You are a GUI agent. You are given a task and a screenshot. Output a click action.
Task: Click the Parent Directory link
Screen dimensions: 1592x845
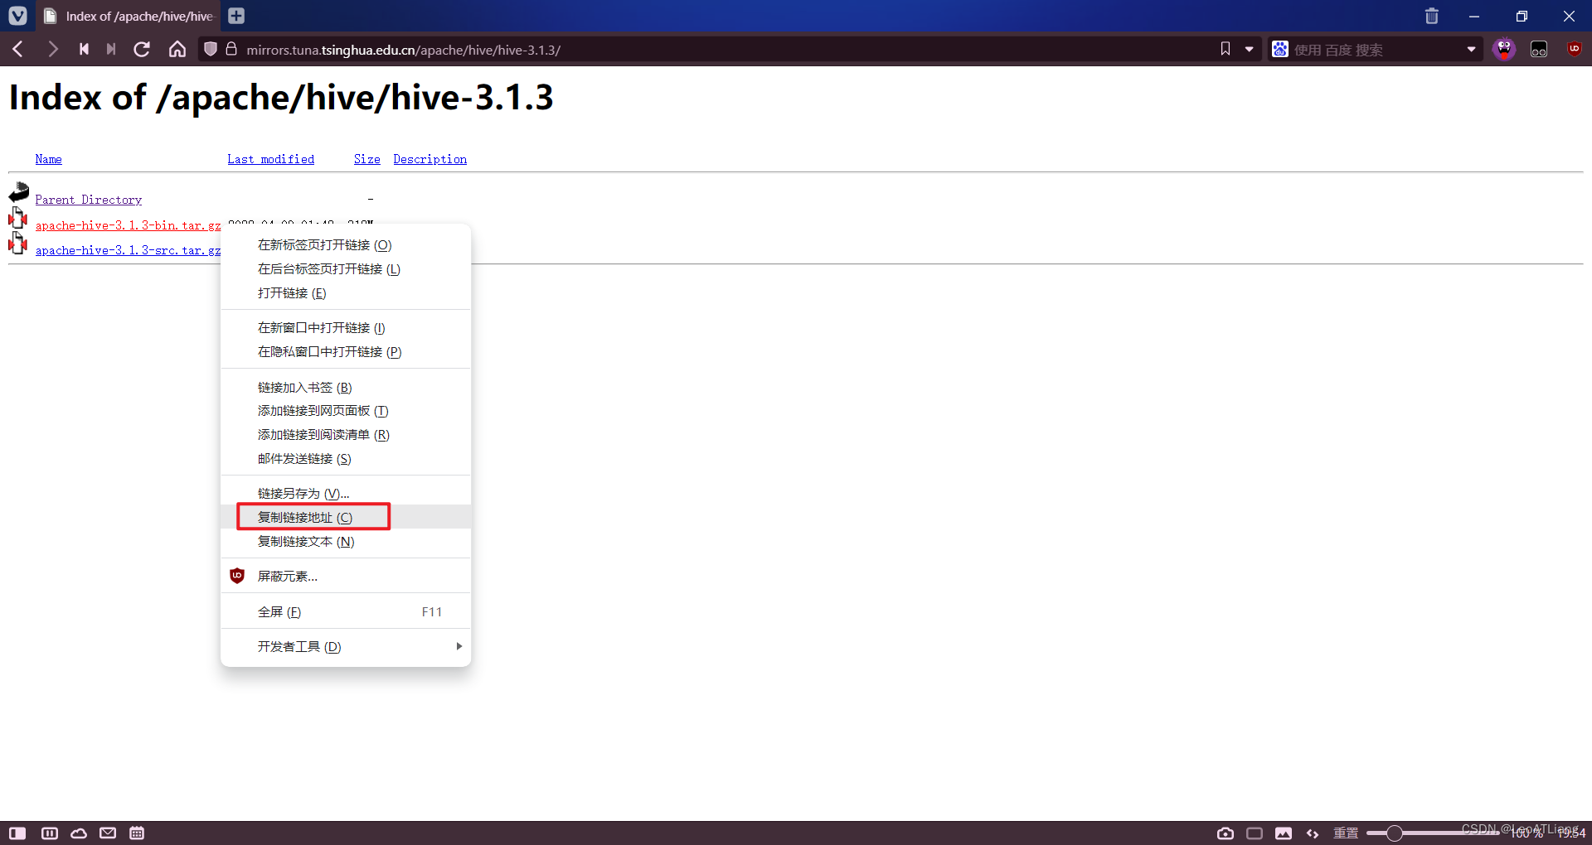(89, 199)
